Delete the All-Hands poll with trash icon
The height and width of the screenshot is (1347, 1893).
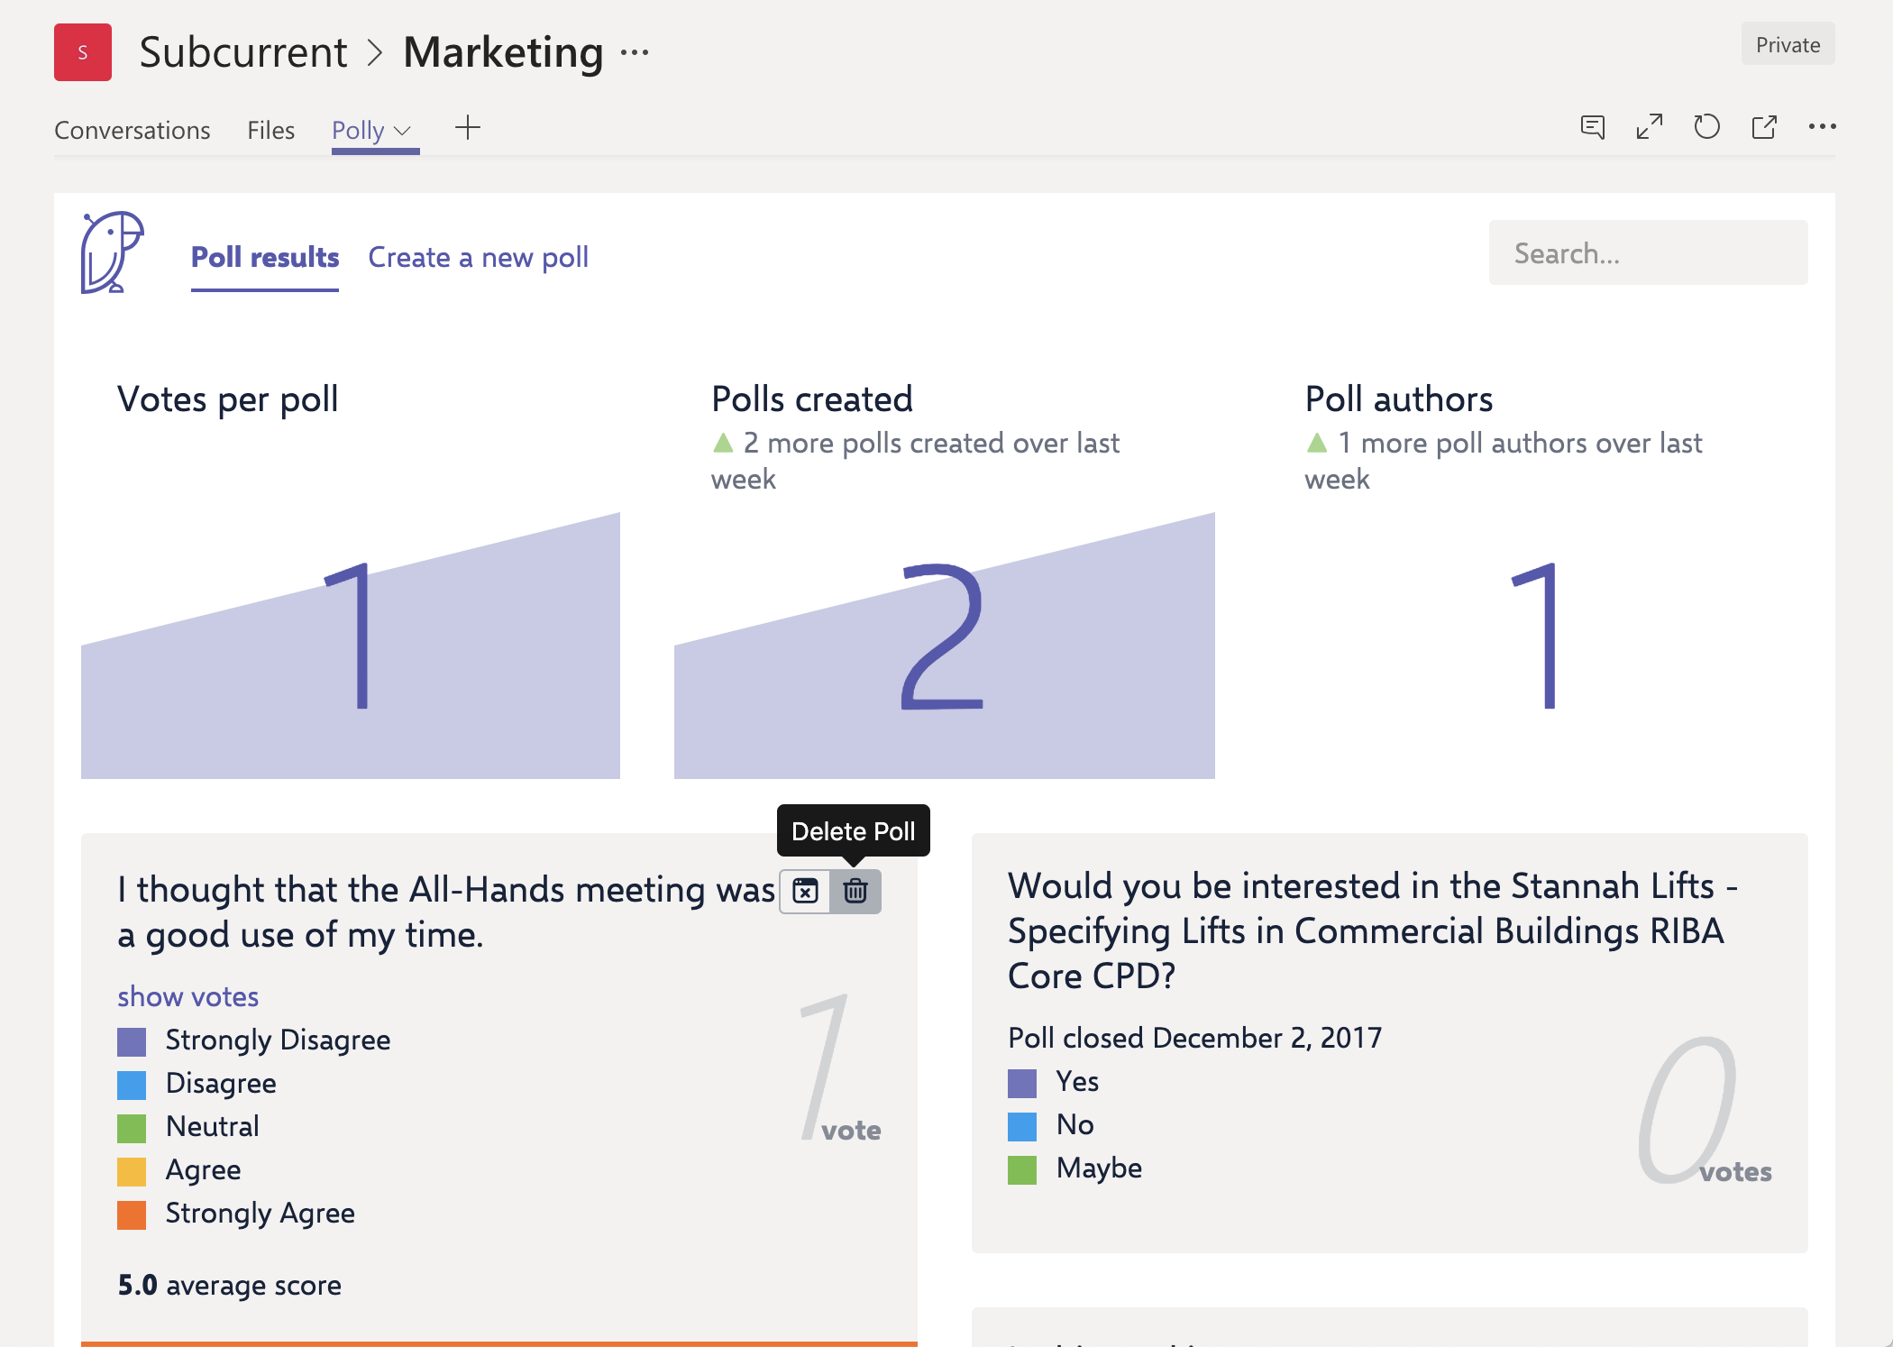[x=855, y=891]
